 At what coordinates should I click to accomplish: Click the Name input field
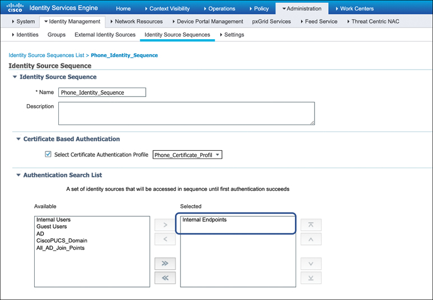click(102, 93)
